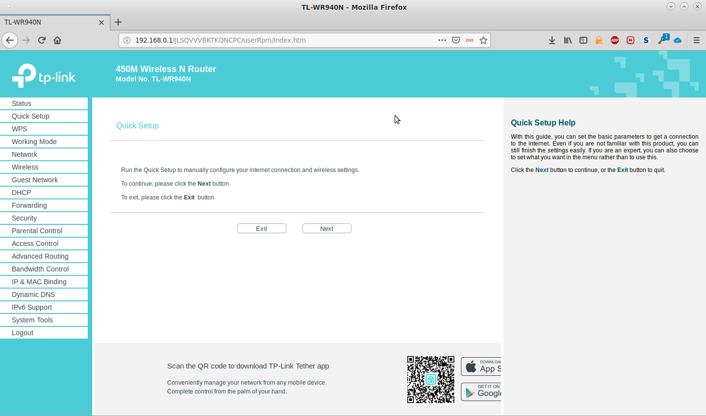Click the Save to Pocket icon
Image resolution: width=706 pixels, height=416 pixels.
[456, 40]
